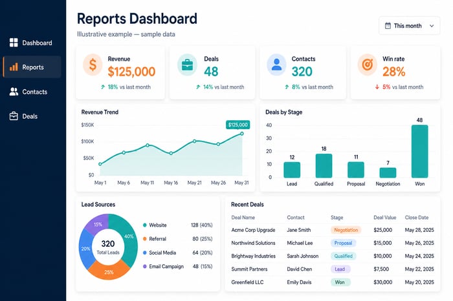Click the 28% win rate figure
The height and width of the screenshot is (301, 453).
393,72
